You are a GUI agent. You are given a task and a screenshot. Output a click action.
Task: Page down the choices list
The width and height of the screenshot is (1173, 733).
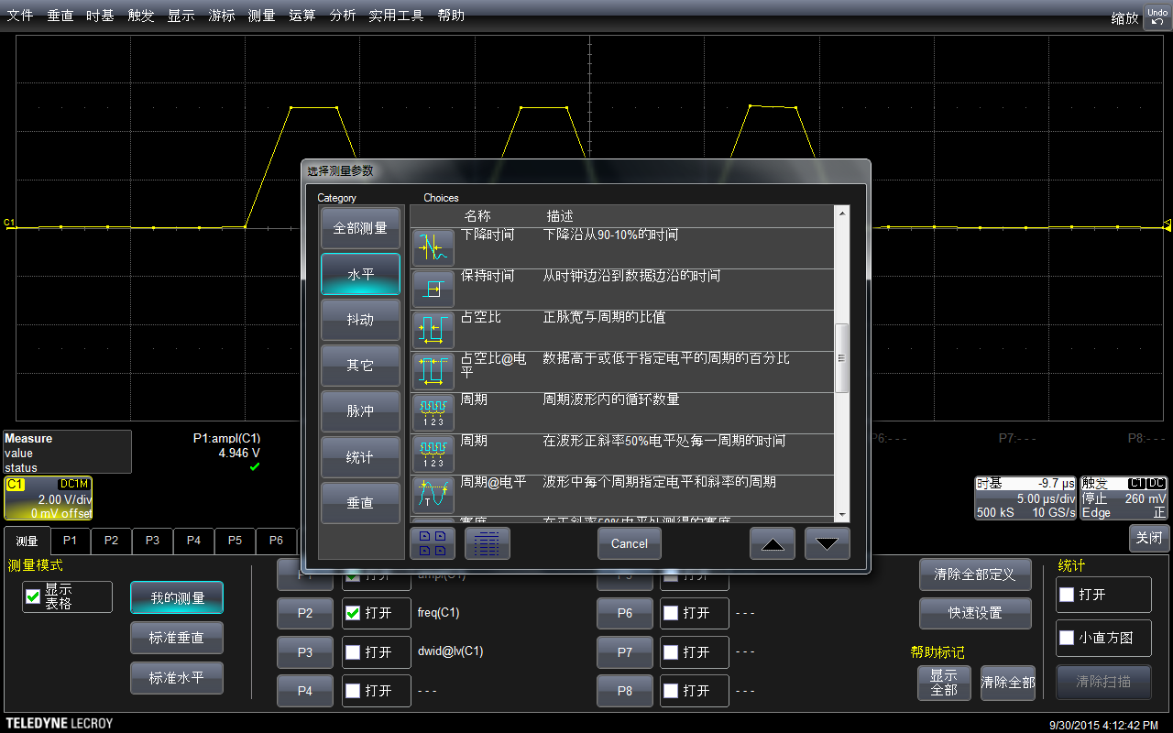(828, 543)
